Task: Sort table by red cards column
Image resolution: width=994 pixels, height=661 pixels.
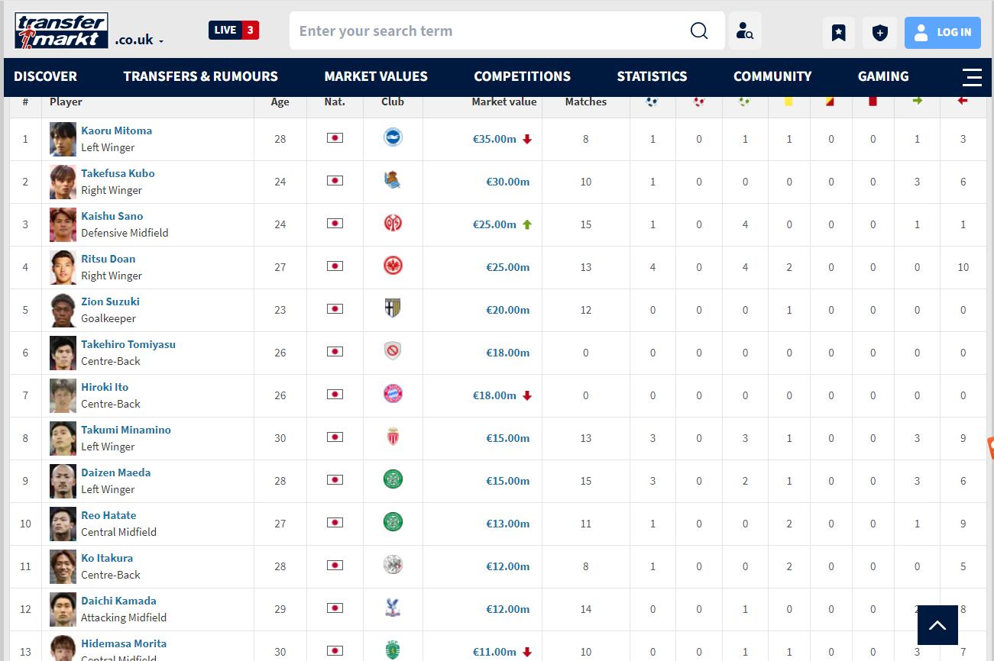Action: click(873, 102)
